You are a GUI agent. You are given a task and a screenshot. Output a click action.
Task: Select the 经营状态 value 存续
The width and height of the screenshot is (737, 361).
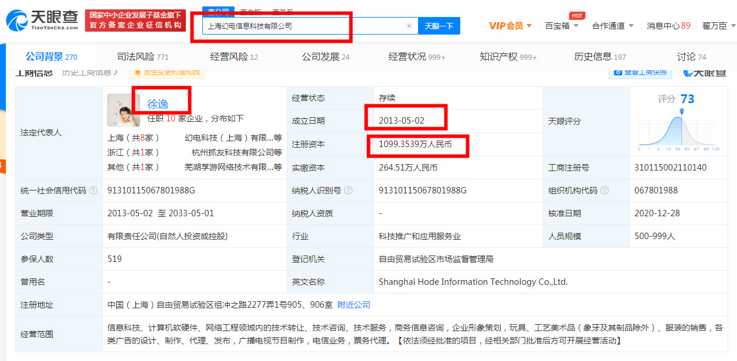387,98
